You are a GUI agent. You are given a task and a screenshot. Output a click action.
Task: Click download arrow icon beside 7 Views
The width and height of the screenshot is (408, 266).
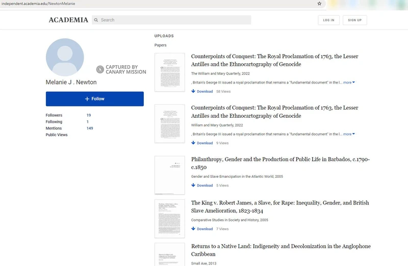193,228
